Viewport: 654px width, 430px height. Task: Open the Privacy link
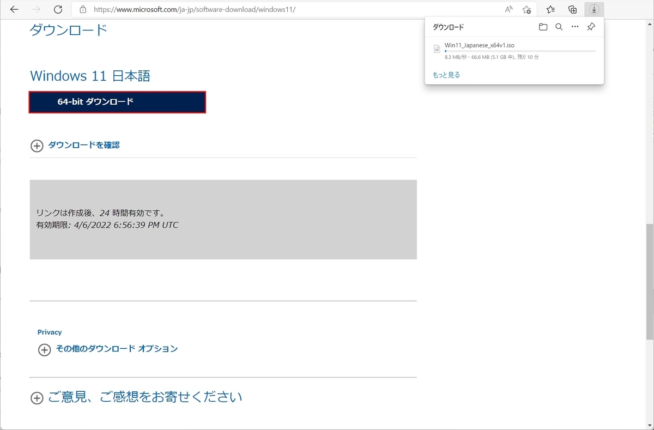coord(50,332)
